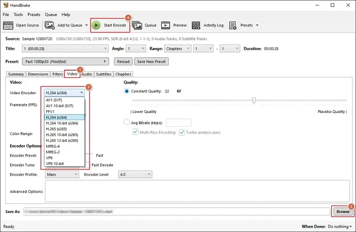356x232 pixels.
Task: Switch to the Audio tab
Action: [87, 74]
